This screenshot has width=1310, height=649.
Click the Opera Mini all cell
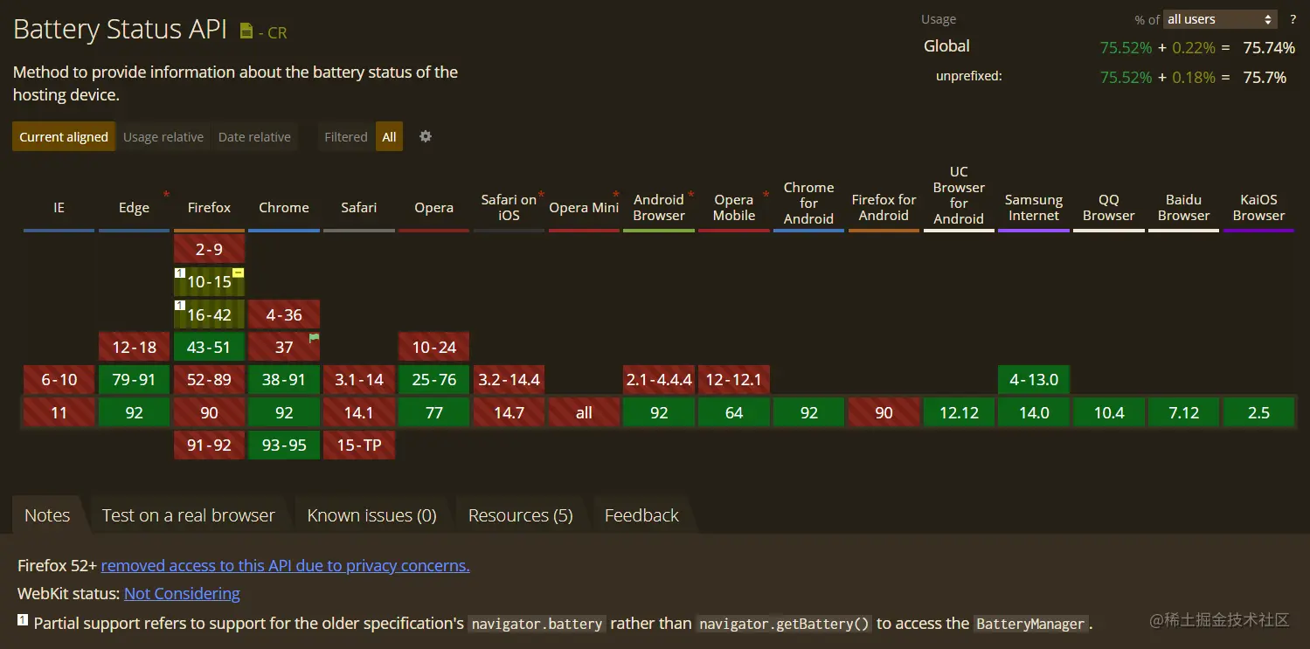point(584,412)
